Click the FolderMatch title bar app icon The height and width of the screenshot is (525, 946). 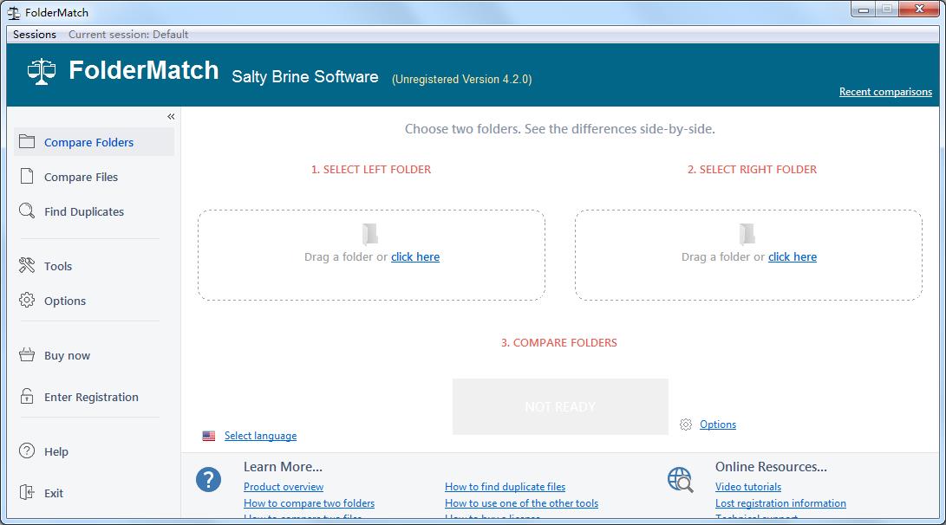(14, 13)
